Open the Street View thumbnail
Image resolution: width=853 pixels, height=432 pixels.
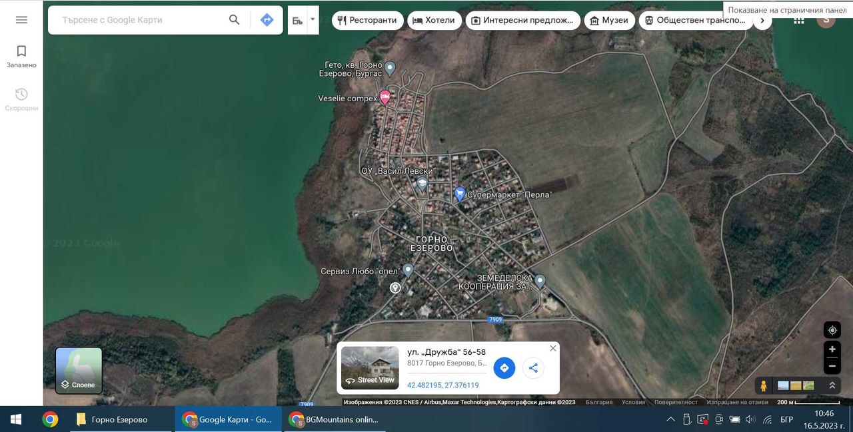(370, 367)
